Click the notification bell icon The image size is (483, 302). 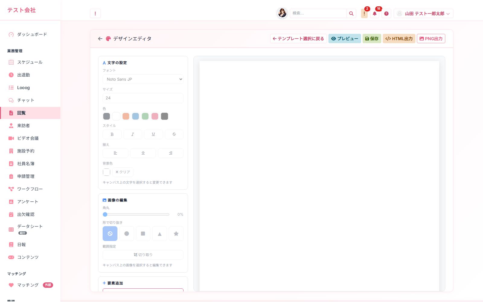[x=375, y=14]
